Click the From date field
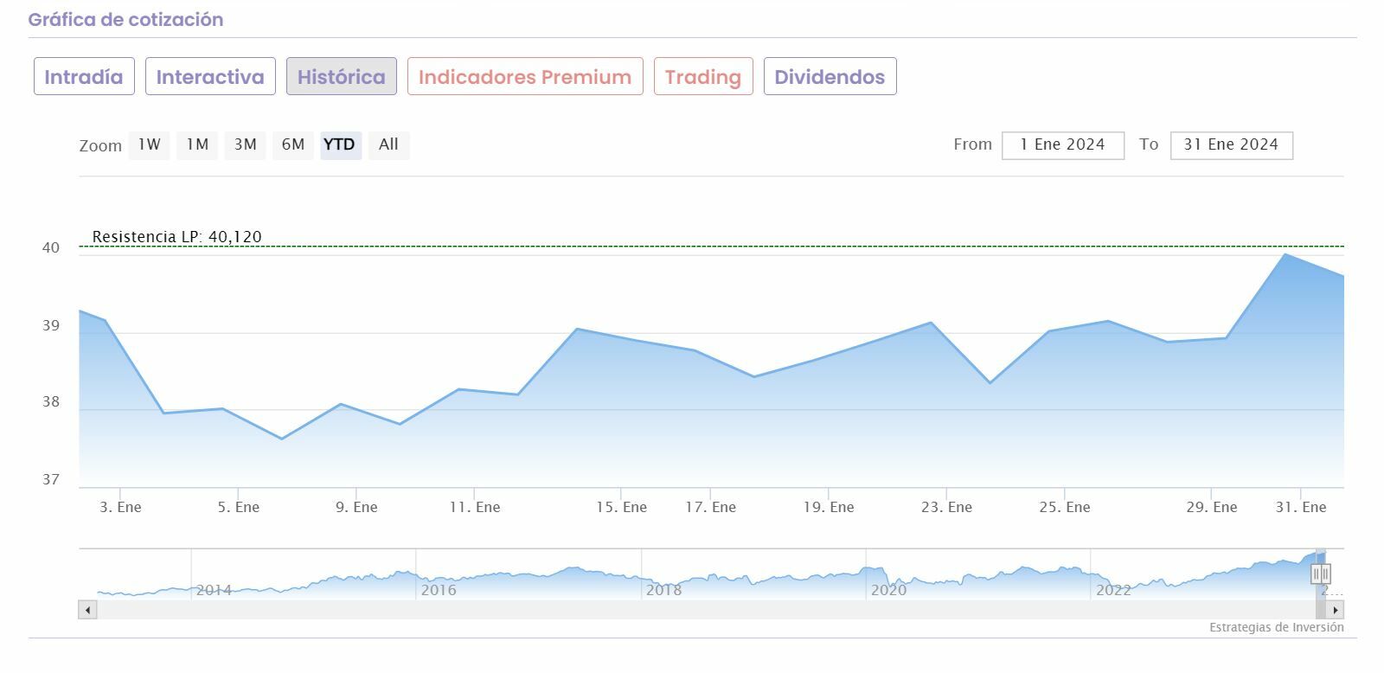This screenshot has height=673, width=1384. 1062,145
